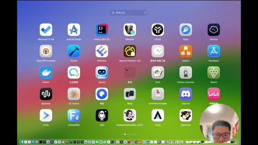
Task: Launch the Bunch app
Action: click(214, 72)
